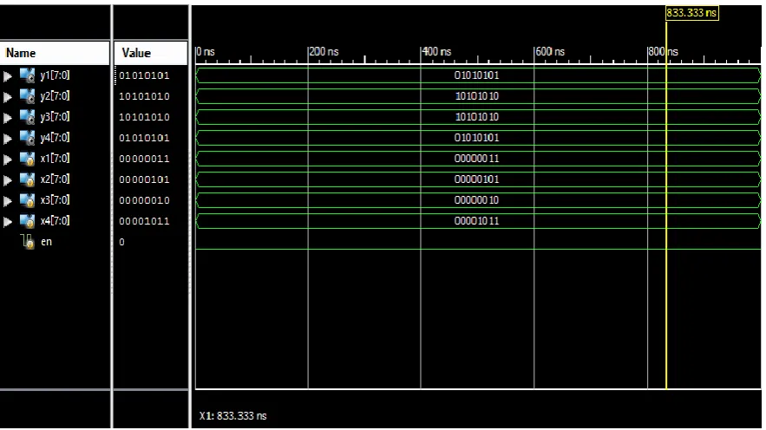Click the y4[7:0] bus icon
Screen dimensions: 766x430
click(x=28, y=138)
